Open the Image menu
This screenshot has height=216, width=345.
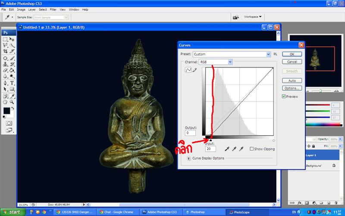coord(21,9)
